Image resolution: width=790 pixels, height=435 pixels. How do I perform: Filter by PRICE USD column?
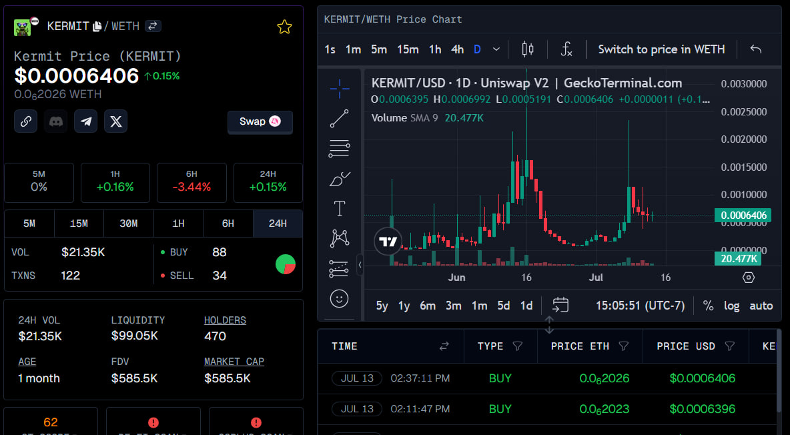(x=729, y=346)
